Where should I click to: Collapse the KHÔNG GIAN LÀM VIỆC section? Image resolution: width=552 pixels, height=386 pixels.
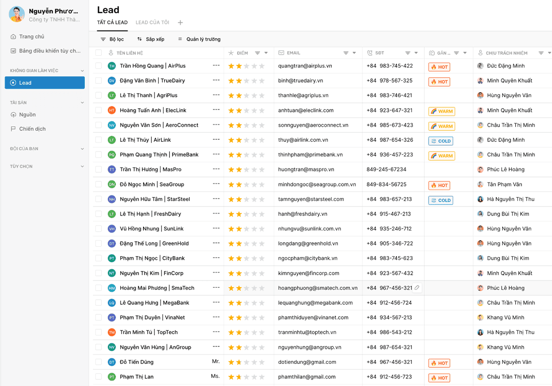pyautogui.click(x=82, y=71)
